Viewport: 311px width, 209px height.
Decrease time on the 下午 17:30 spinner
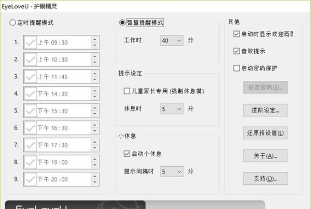[x=95, y=148]
